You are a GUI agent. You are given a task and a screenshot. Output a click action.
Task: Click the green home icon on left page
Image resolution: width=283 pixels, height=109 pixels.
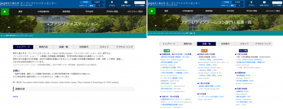tap(5, 12)
